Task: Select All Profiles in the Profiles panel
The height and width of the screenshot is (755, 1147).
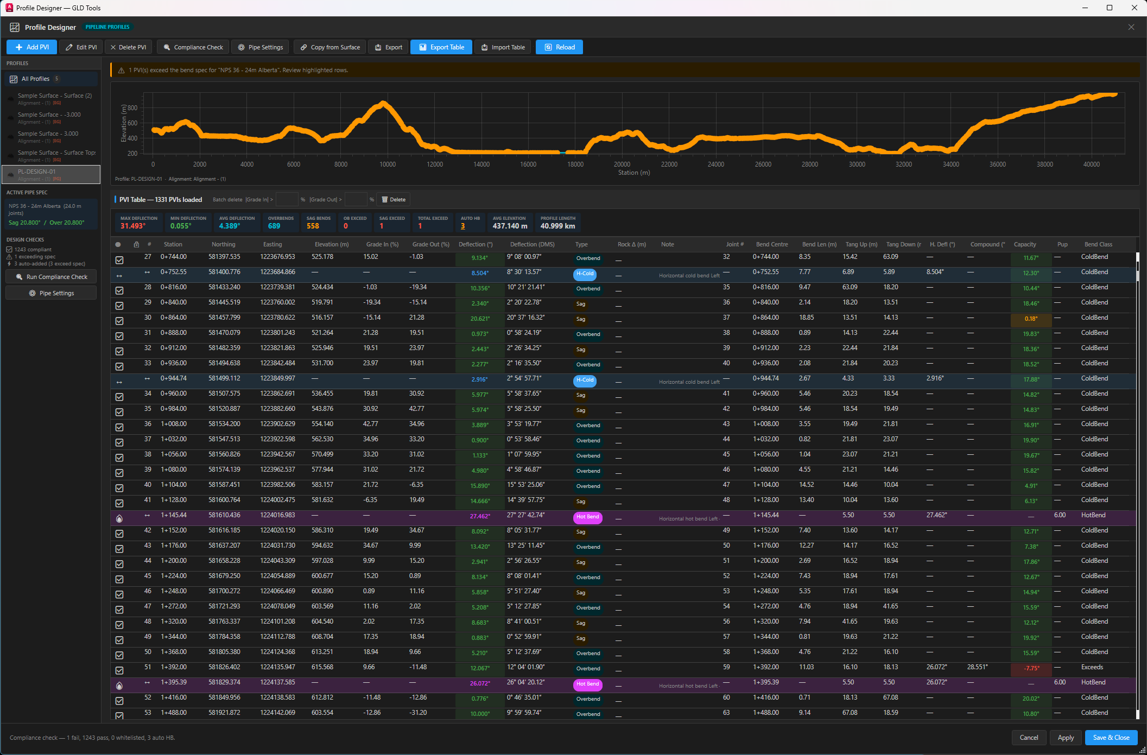Action: [34, 79]
